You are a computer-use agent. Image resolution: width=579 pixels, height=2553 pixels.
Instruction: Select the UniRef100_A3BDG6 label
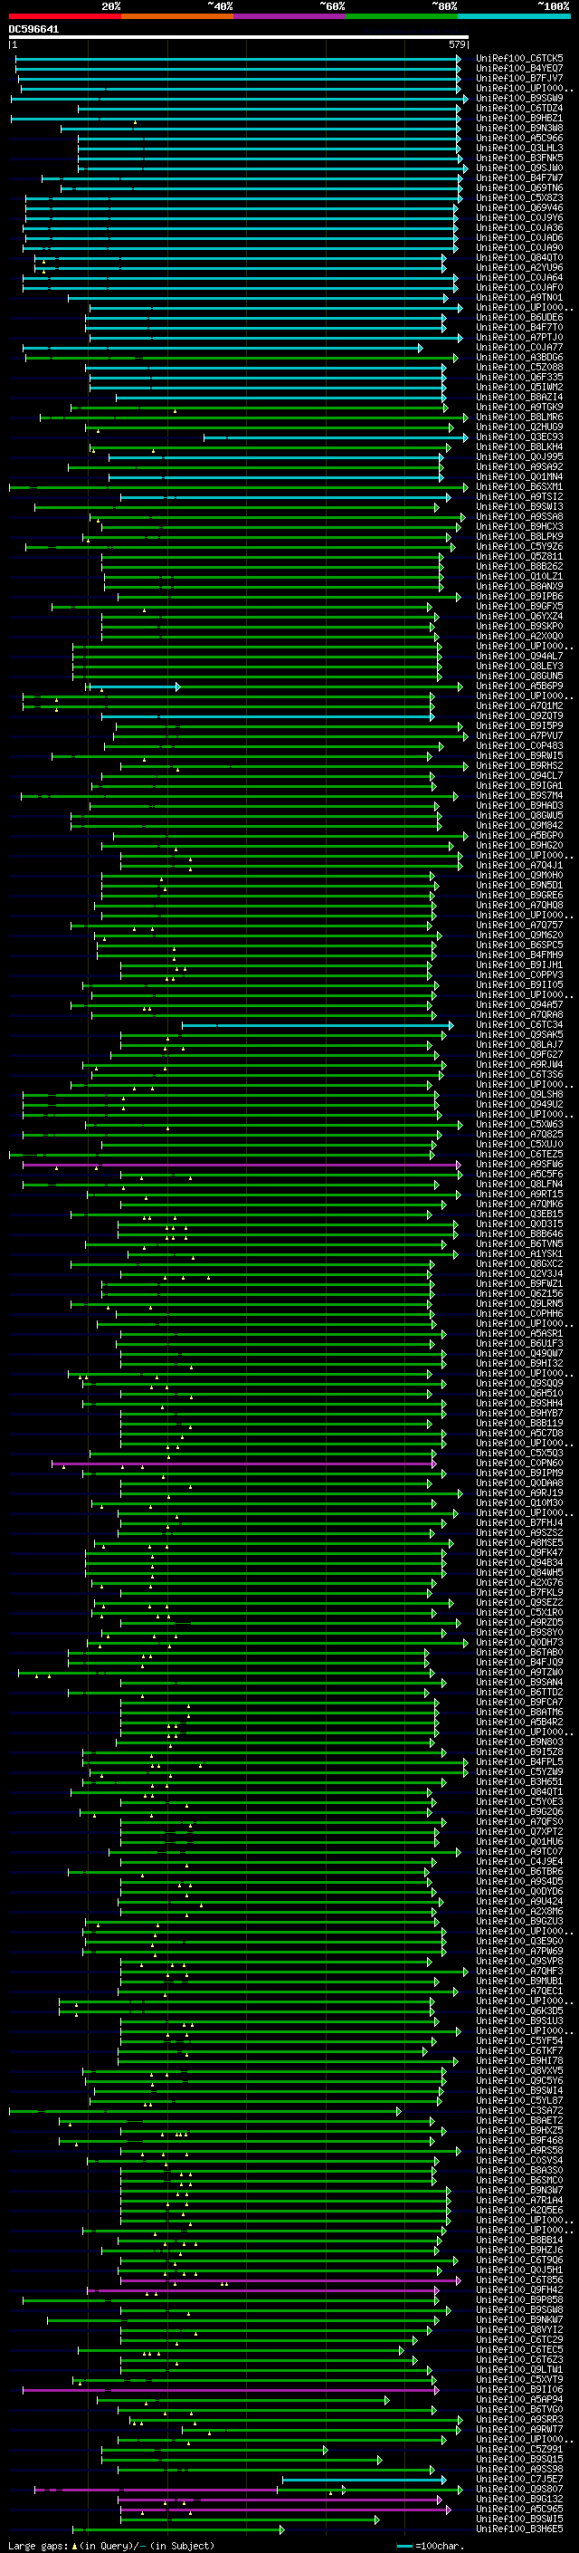click(519, 357)
